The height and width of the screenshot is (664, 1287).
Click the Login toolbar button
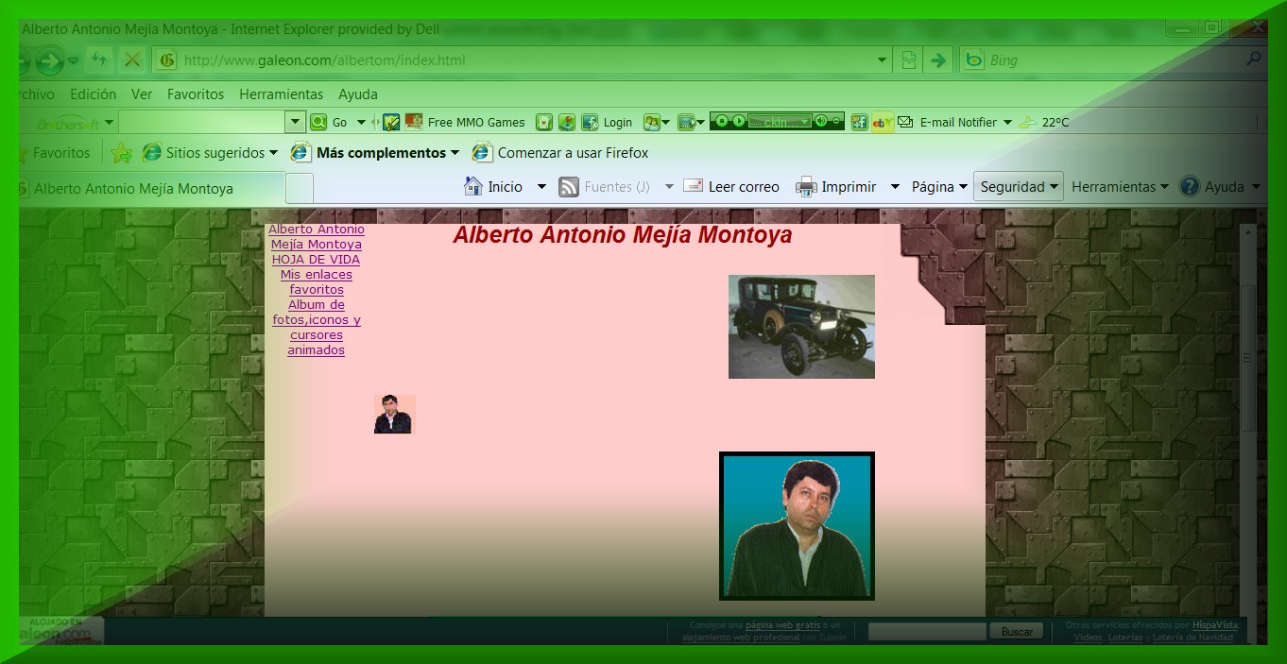coord(607,122)
